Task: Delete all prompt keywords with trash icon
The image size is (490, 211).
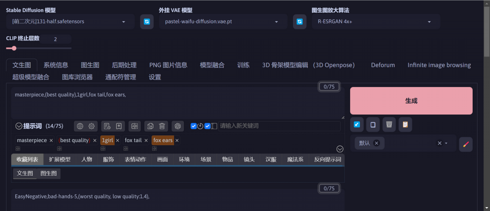Action: tap(162, 126)
